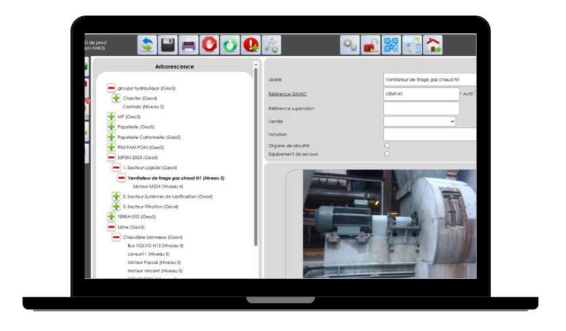Click the padlock icon in toolbar
566x331 pixels.
click(370, 45)
